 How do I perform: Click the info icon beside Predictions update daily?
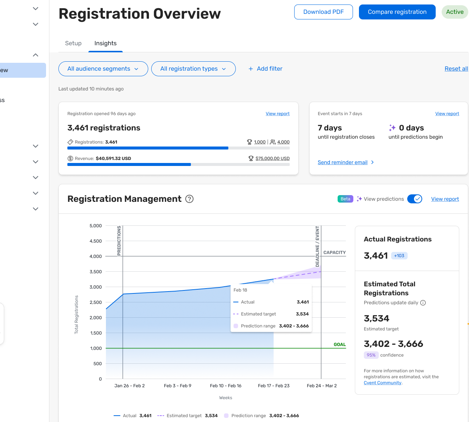423,303
